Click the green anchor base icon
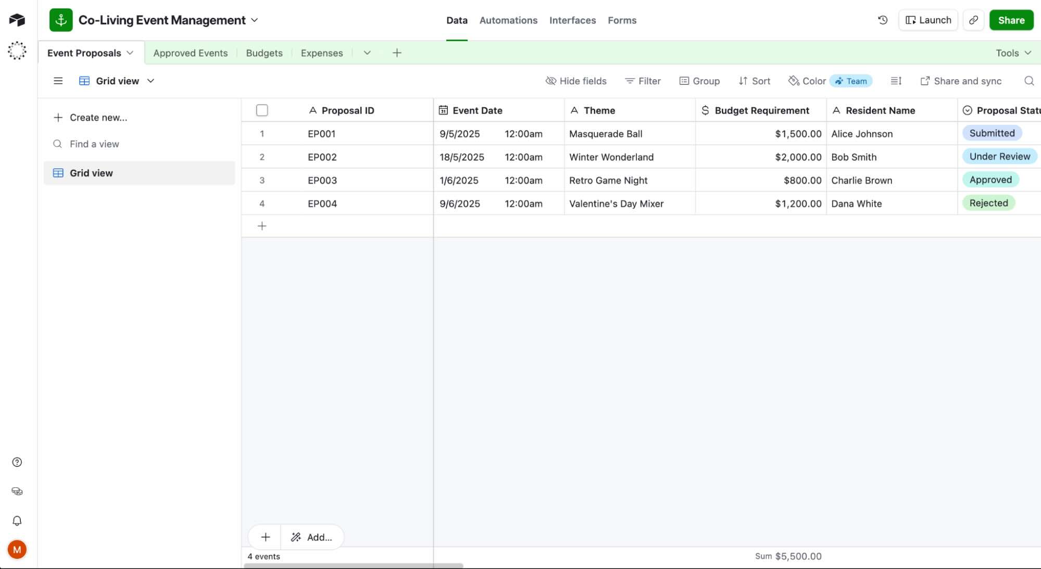Viewport: 1041px width, 569px height. pyautogui.click(x=61, y=20)
